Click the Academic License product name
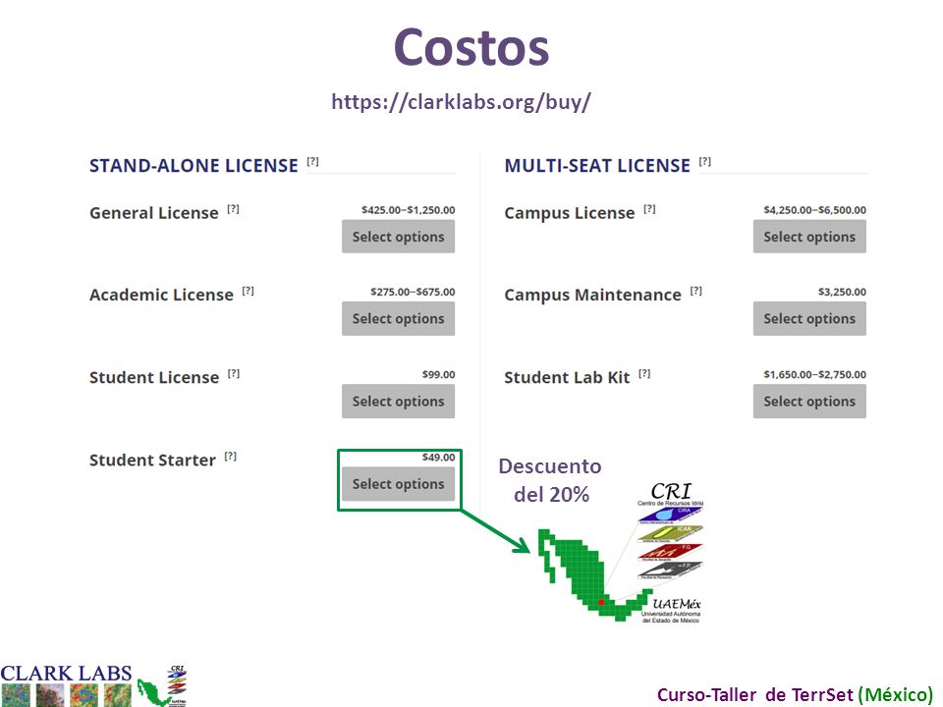Image resolution: width=943 pixels, height=707 pixels. [161, 295]
